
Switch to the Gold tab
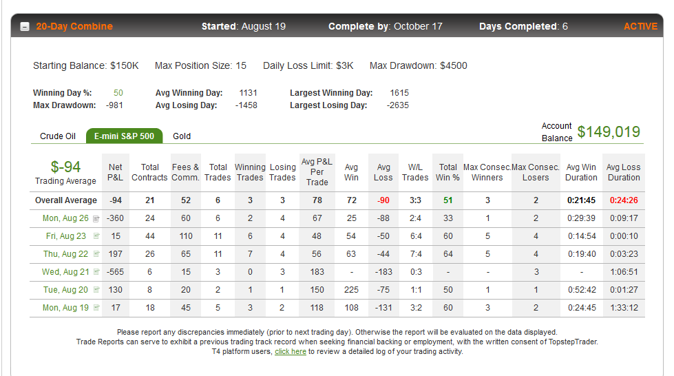click(182, 136)
